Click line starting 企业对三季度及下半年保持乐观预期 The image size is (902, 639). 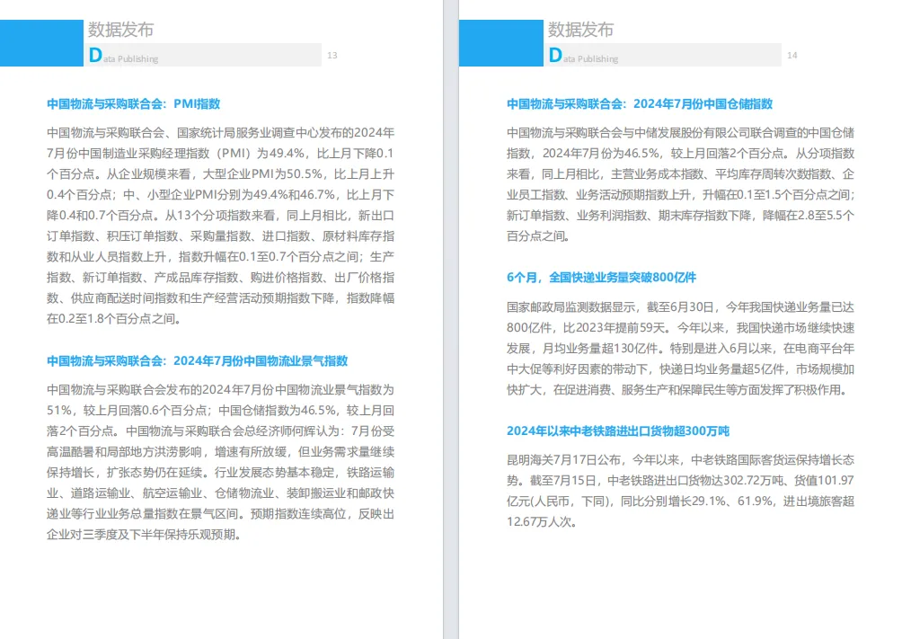(144, 536)
